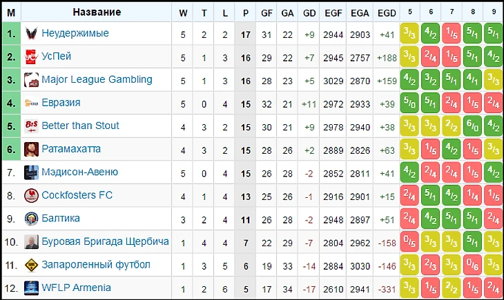This screenshot has width=504, height=300.
Task: Click the round 7 column header
Action: 452,12
